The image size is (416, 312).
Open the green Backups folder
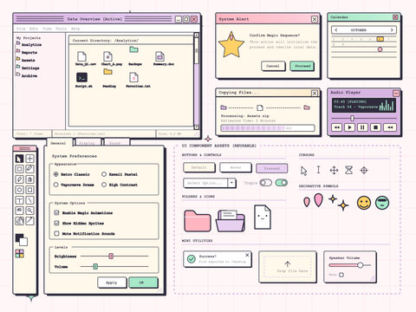tap(133, 49)
